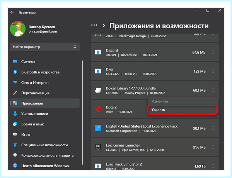
Task: Minimize the Параметры window
Action: 196,10
